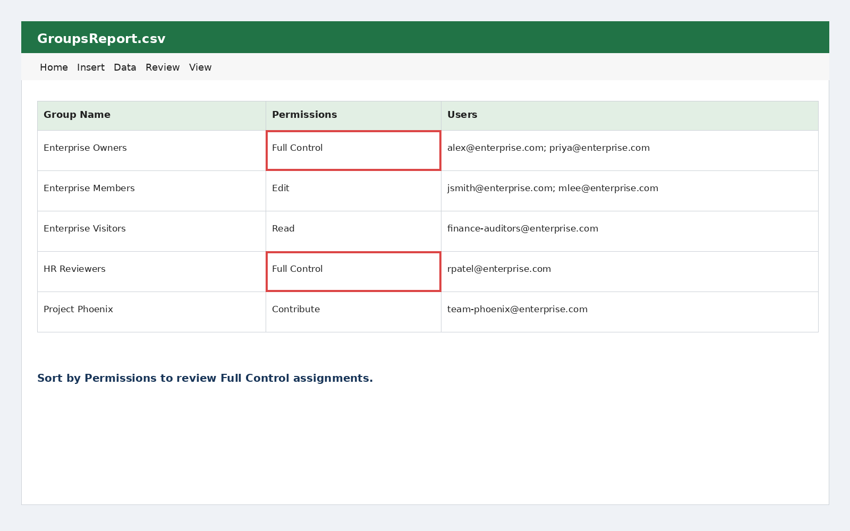Screen dimensions: 850x531
Task: Click the team-phoenix@enterprise.com cell
Action: pos(630,312)
